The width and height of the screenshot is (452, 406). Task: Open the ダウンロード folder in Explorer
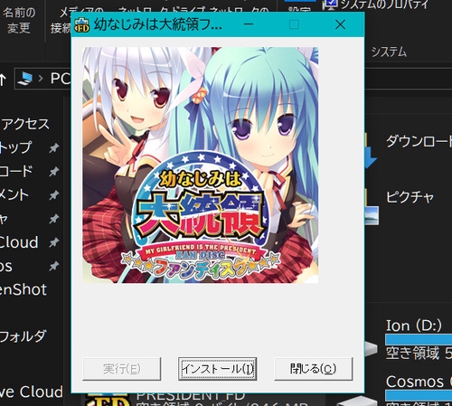coord(419,141)
